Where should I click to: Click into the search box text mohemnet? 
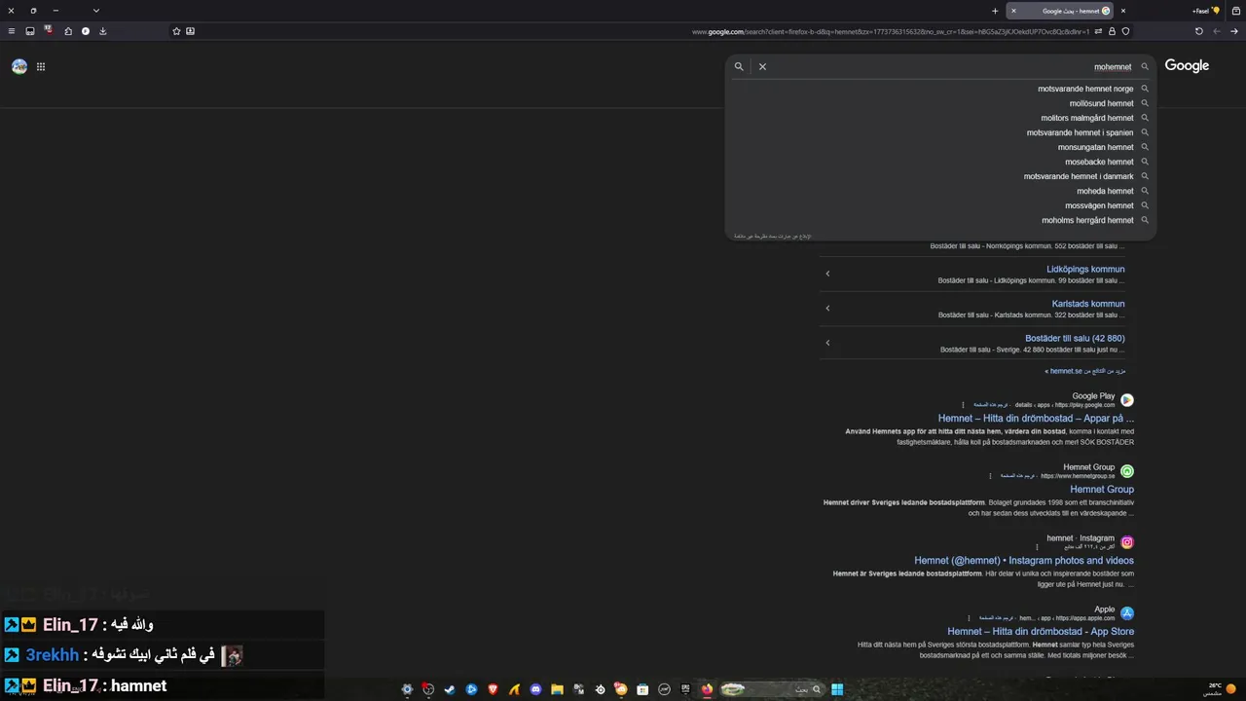(1113, 67)
